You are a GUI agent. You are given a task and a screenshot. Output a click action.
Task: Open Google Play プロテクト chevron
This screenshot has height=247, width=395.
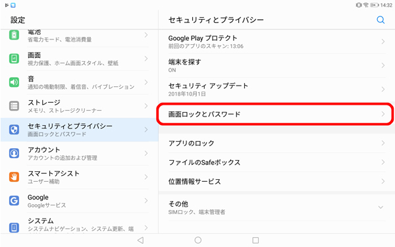click(x=383, y=41)
